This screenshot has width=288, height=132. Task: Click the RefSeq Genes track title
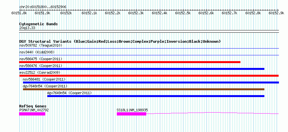[x=33, y=106]
